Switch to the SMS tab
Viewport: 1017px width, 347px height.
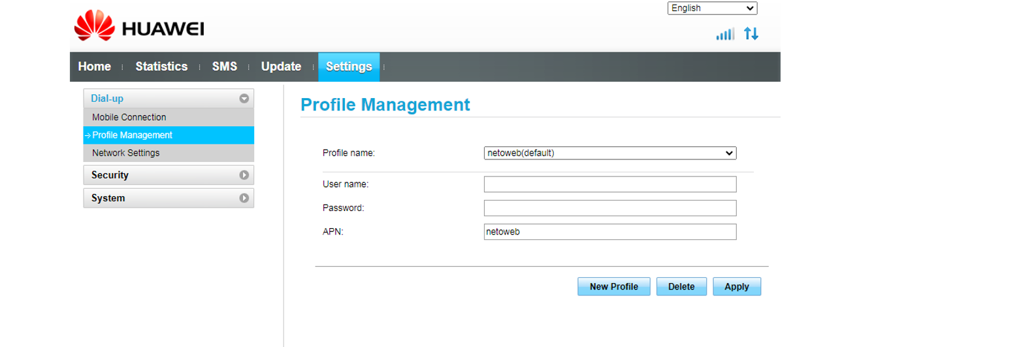(224, 67)
